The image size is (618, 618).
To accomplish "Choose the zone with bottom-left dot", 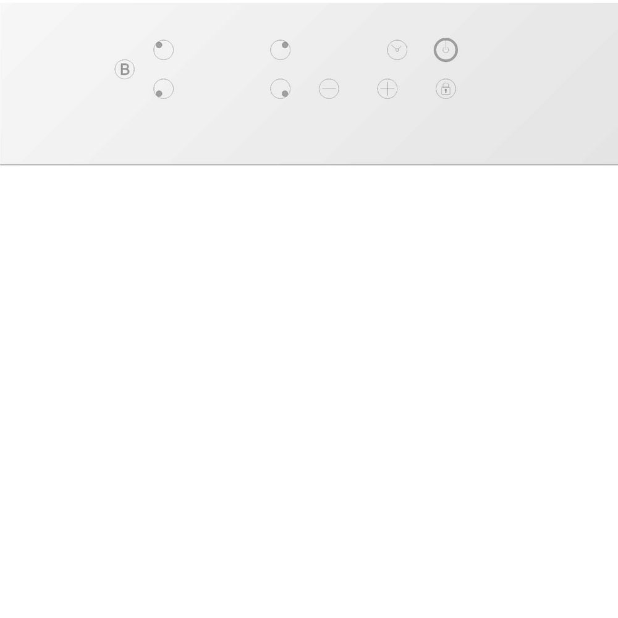I will (164, 88).
